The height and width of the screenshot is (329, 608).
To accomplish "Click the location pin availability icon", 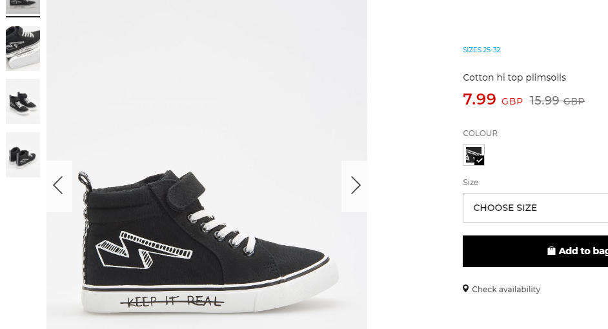I will (466, 289).
